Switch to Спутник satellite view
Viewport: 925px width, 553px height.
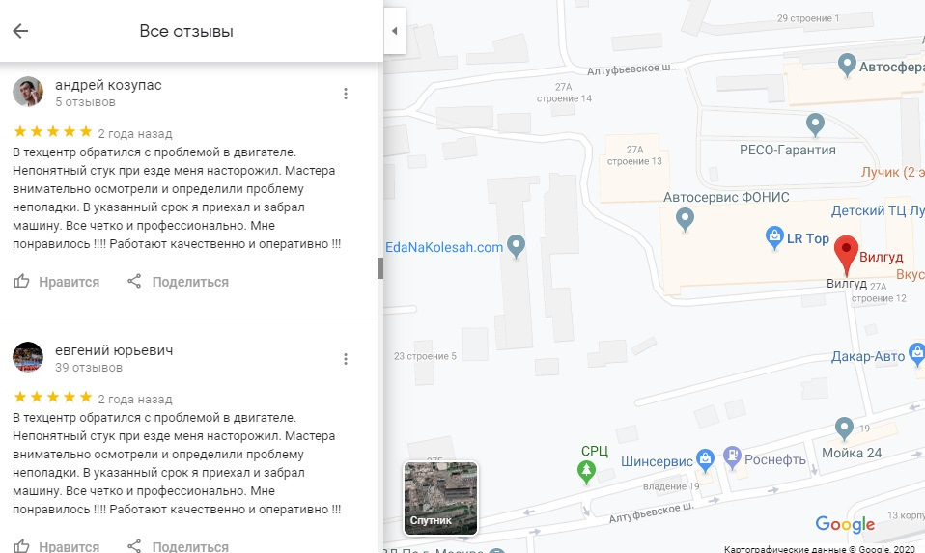pos(440,498)
